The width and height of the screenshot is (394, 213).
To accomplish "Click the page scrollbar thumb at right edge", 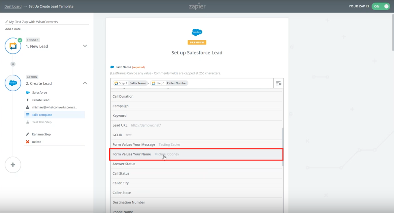I will pos(393,32).
